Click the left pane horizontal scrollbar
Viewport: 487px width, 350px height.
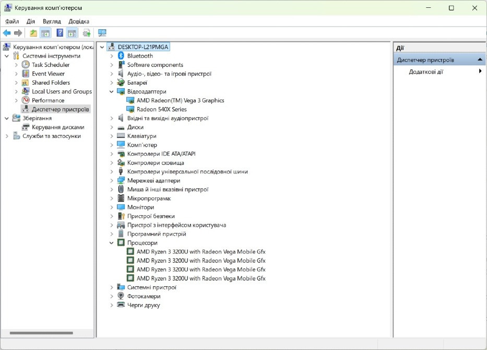41,333
